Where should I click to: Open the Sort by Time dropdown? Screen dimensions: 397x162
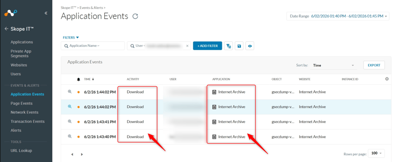pos(333,65)
